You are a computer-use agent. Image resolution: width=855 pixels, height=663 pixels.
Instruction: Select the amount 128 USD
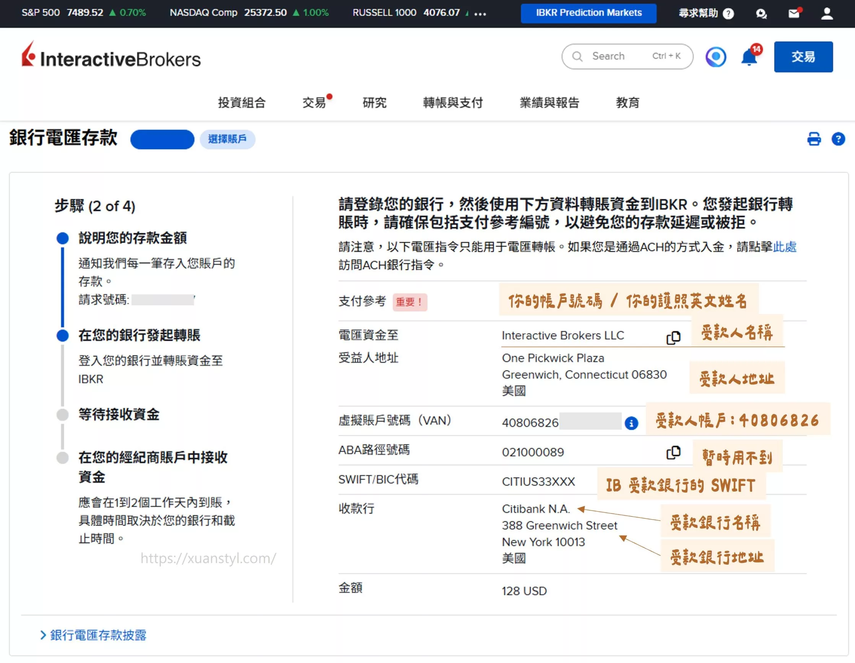[524, 591]
